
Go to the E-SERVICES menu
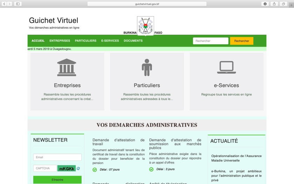110,41
